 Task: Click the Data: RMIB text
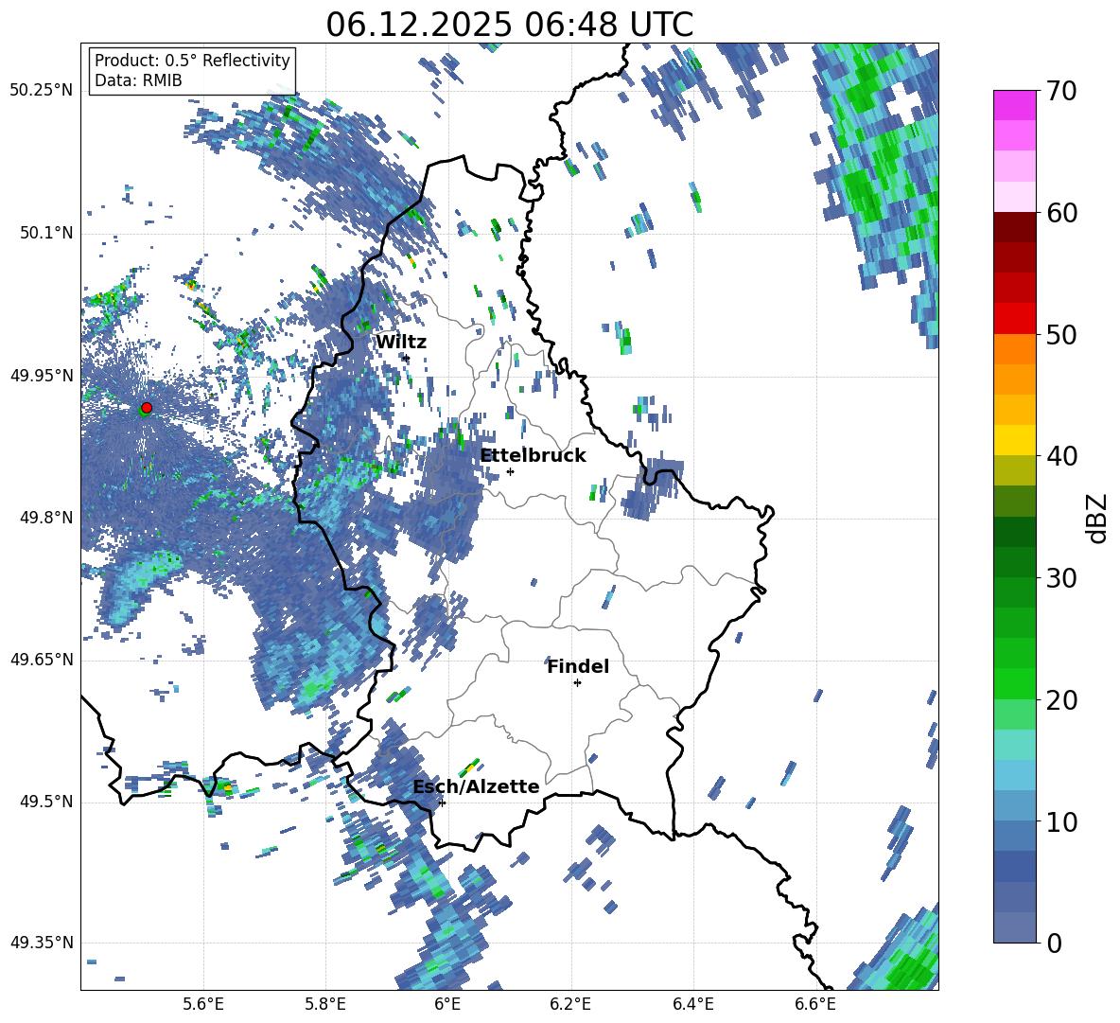[138, 80]
